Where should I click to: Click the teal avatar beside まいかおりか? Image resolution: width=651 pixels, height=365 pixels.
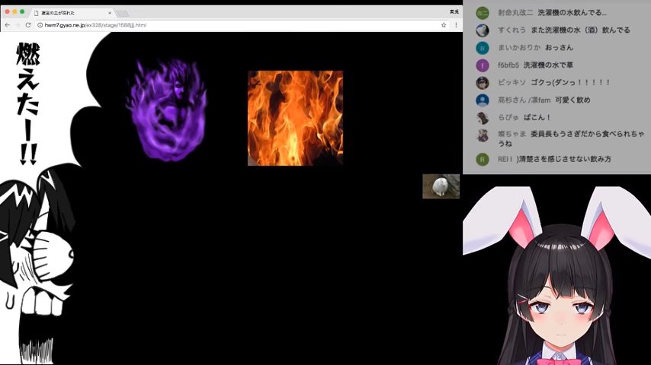point(482,48)
